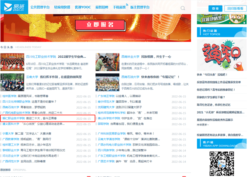Viewport: 250px width, 177px height.
Task: Open 桂林医学院 展原理风采 article link
Action: (32, 96)
